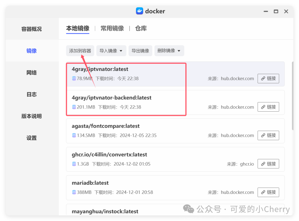Viewport: 299px width, 221px height.
Task: Click download time 2024-12-01 20:58
Action: click(x=135, y=192)
